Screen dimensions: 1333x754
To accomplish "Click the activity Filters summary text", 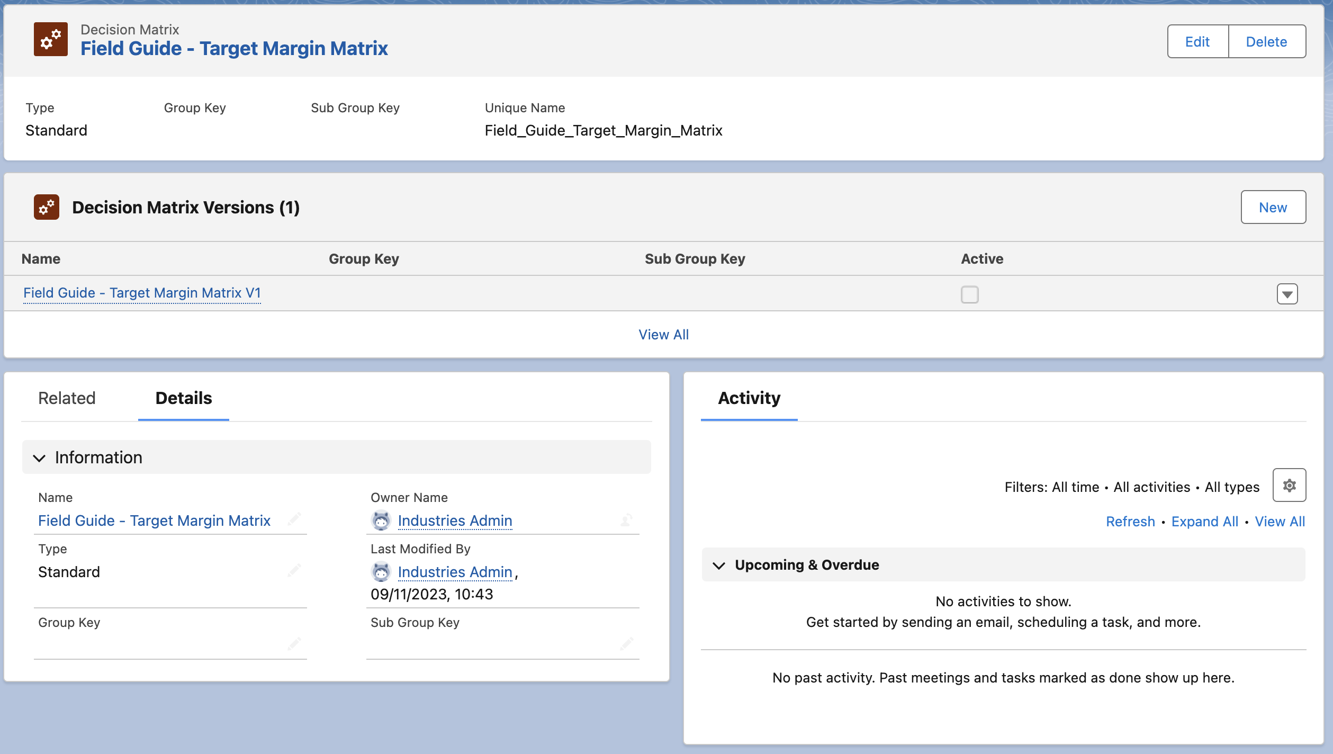I will click(x=1132, y=487).
